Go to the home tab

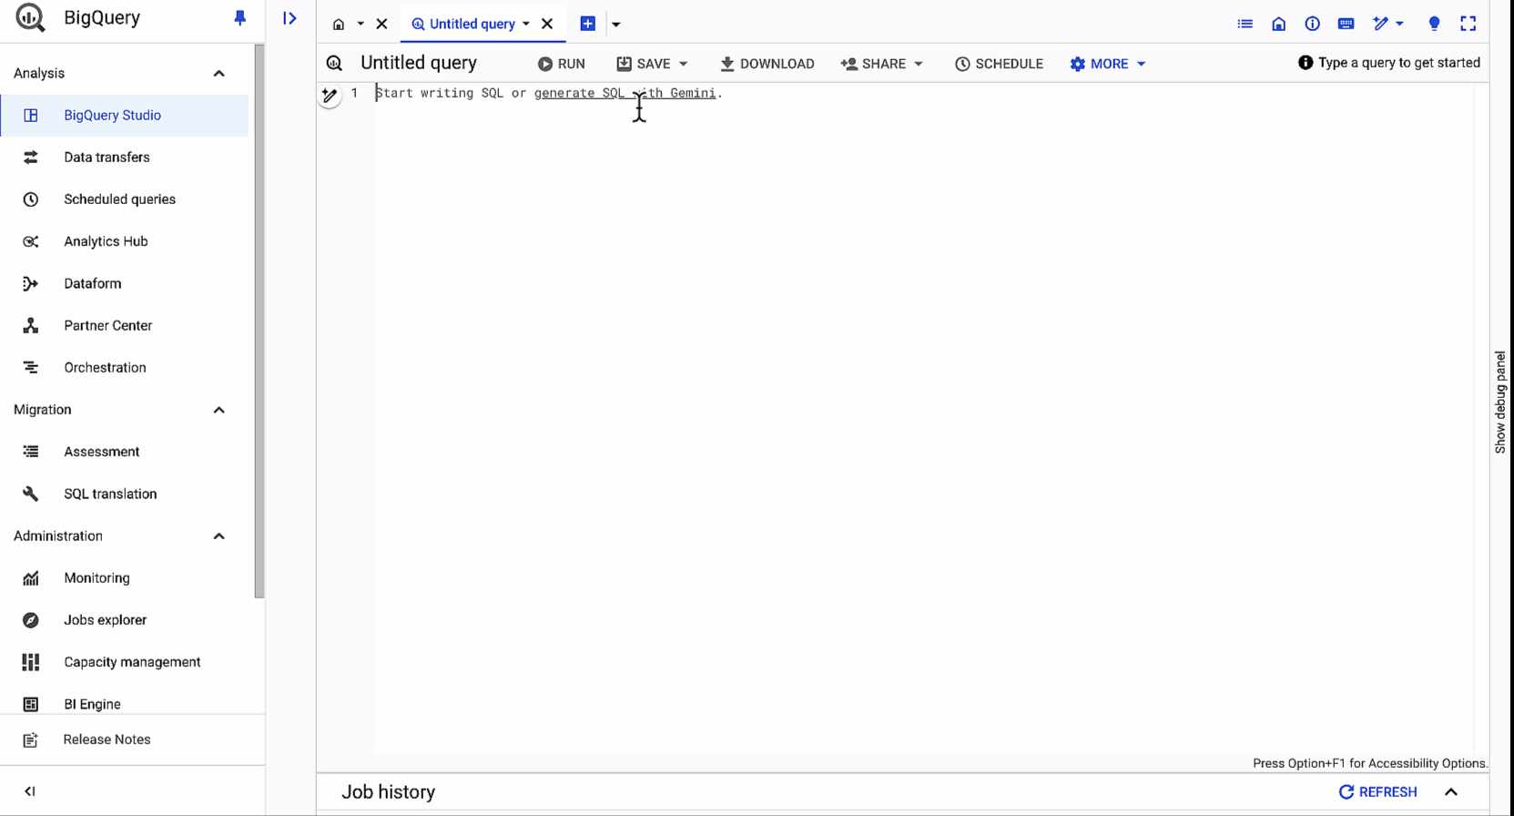point(339,25)
